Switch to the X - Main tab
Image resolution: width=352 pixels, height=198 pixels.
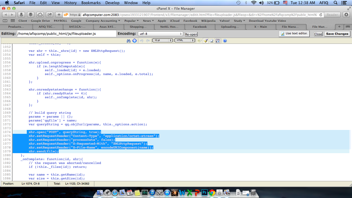[x=261, y=27]
